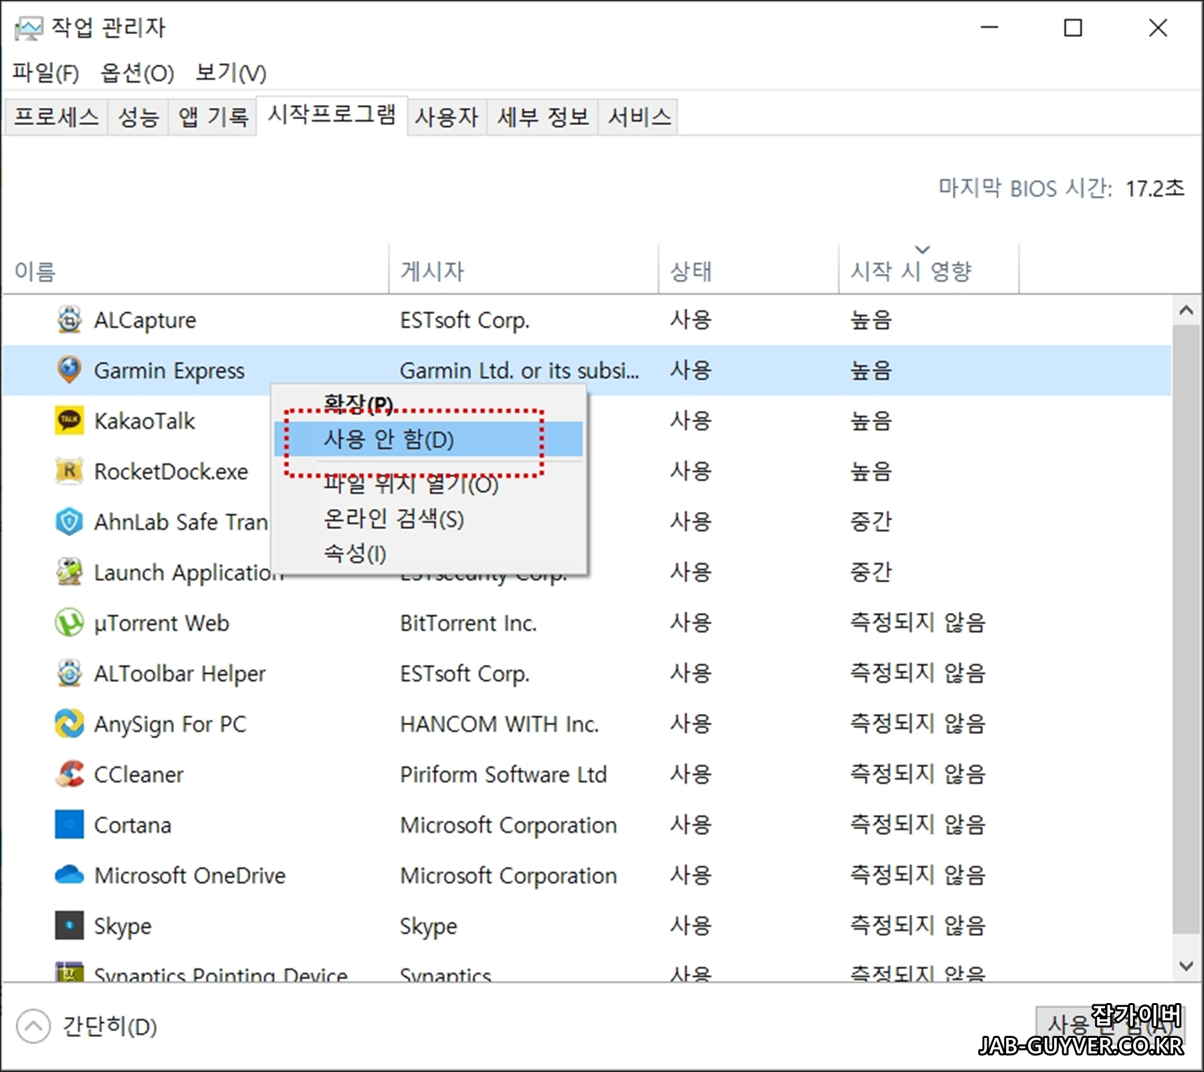
Task: Switch to the 사용자 tab
Action: pos(447,117)
